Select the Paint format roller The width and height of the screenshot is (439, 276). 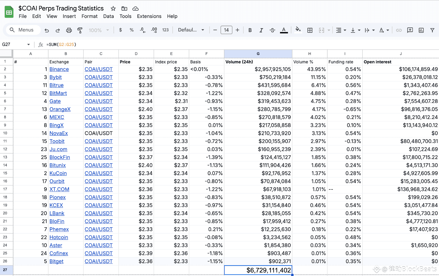(80, 30)
